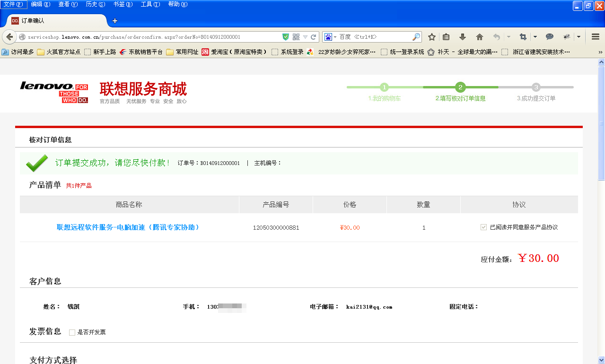Open the 系统登录 bookmark

click(287, 52)
